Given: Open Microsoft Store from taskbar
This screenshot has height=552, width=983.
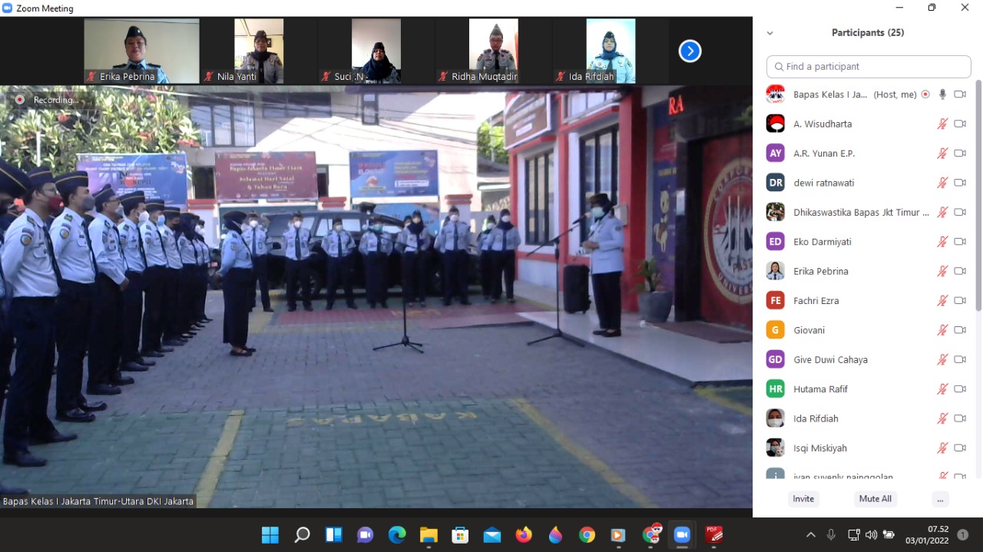Looking at the screenshot, I should (x=460, y=535).
